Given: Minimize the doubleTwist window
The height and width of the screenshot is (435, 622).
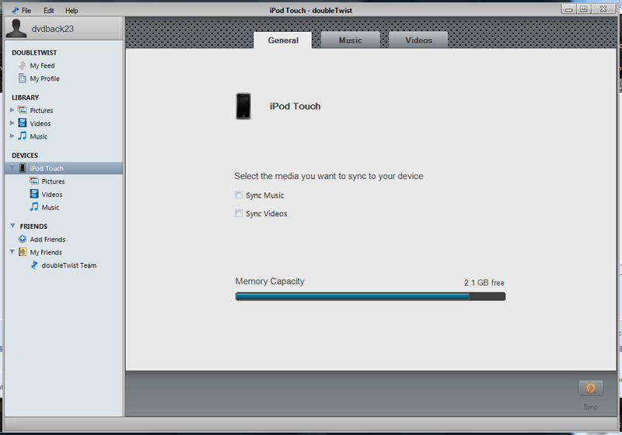Looking at the screenshot, I should point(568,9).
